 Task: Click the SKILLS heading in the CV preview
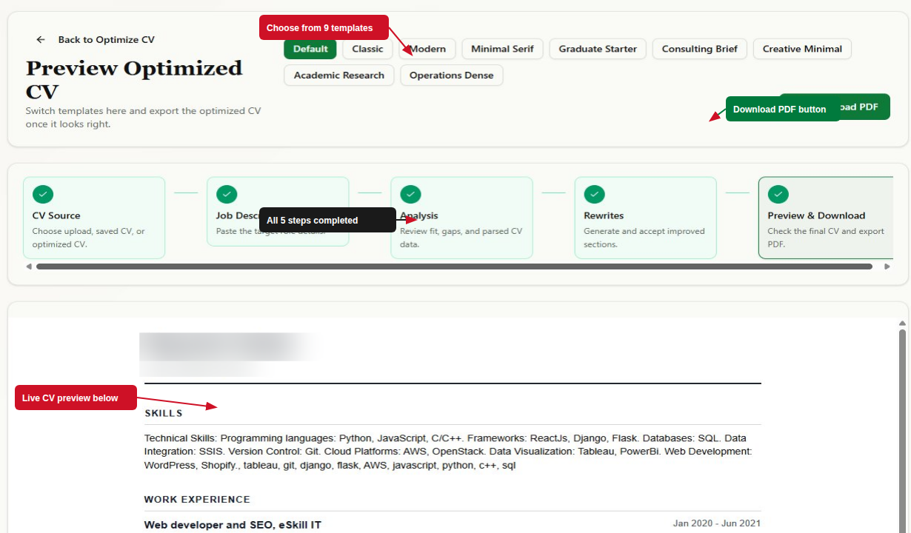(164, 413)
